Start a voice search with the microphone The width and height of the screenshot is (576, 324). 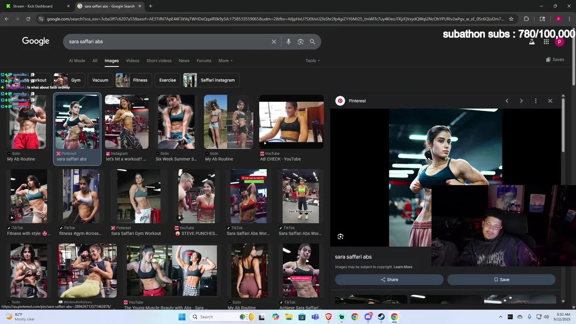288,41
